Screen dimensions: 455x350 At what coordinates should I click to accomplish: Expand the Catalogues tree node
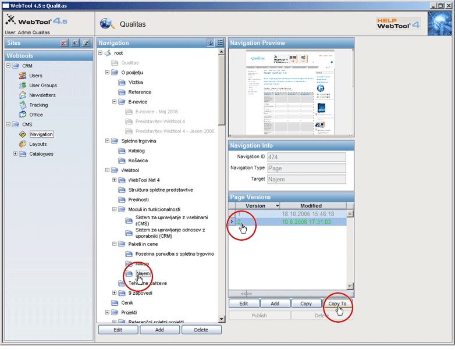click(15, 154)
